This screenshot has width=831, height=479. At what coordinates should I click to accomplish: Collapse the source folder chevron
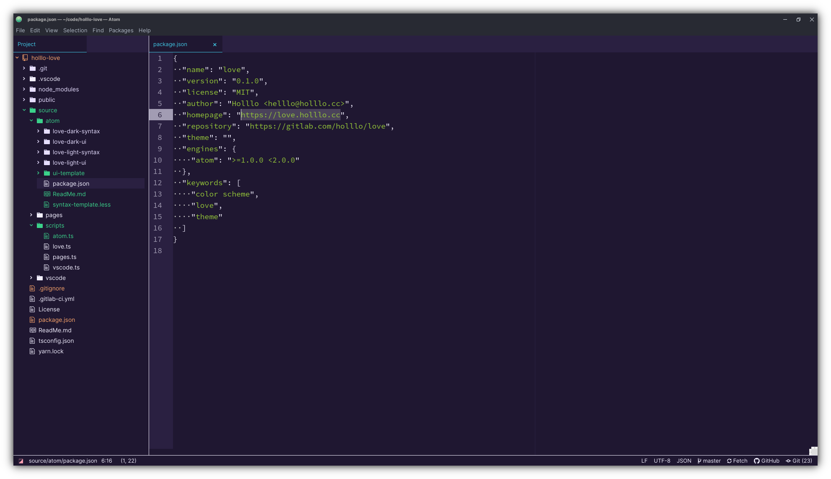coord(24,110)
